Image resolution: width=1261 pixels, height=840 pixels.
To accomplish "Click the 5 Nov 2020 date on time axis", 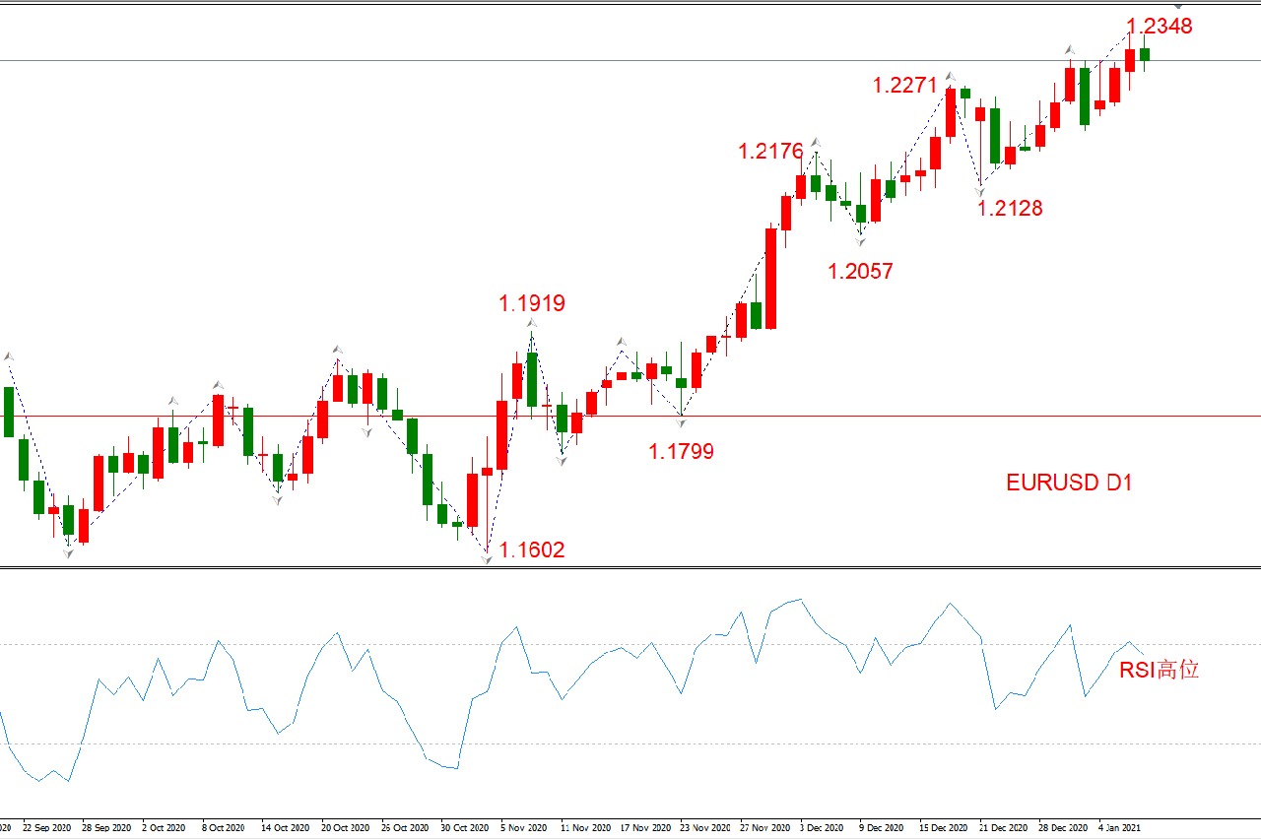I will 522,828.
